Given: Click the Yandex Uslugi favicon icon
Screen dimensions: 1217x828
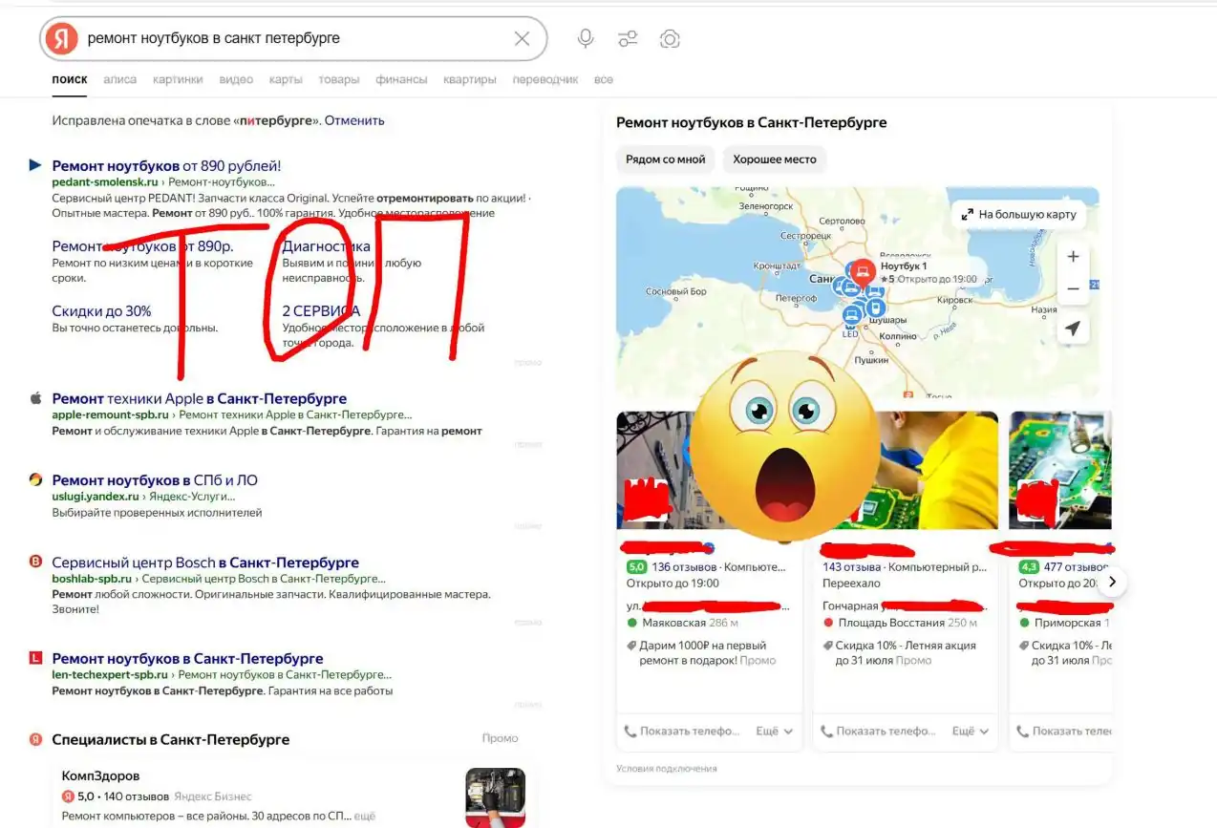Looking at the screenshot, I should (36, 479).
